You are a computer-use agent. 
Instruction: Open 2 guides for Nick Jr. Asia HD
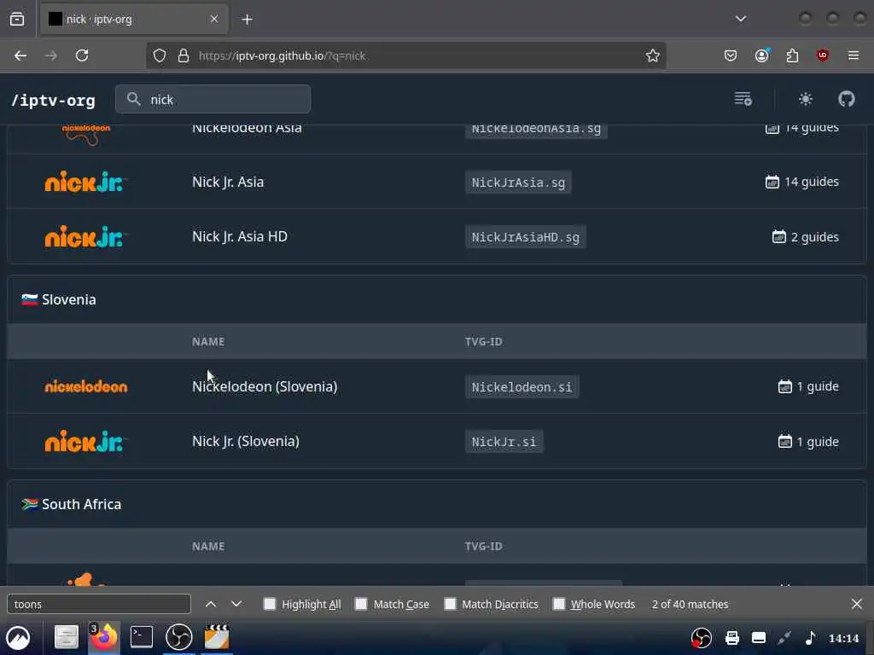click(806, 237)
